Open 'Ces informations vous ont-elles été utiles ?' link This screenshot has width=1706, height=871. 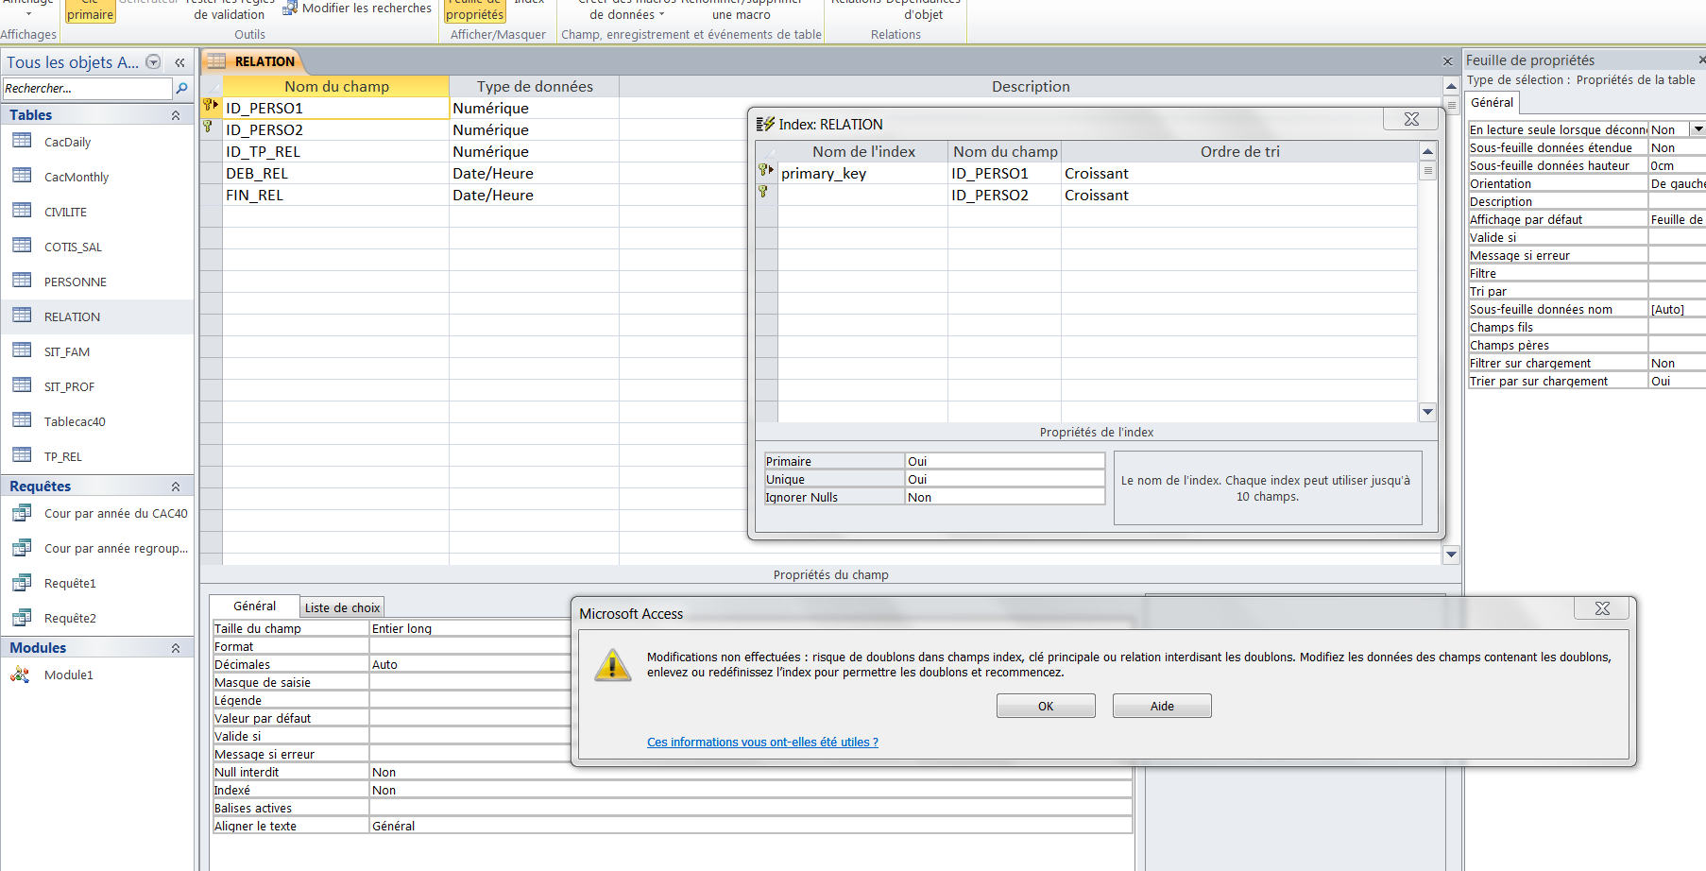tap(762, 742)
